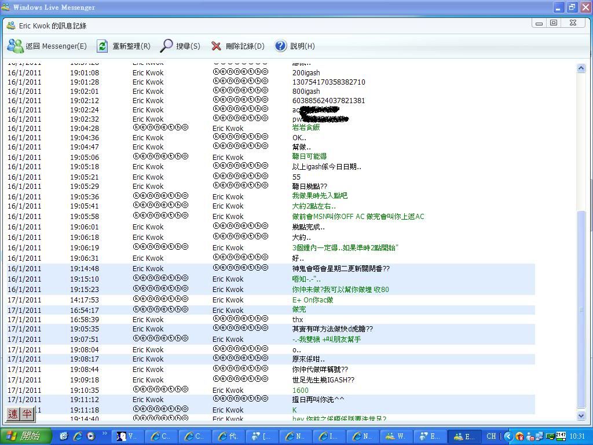Restore the history window with inner restore button

[554, 23]
